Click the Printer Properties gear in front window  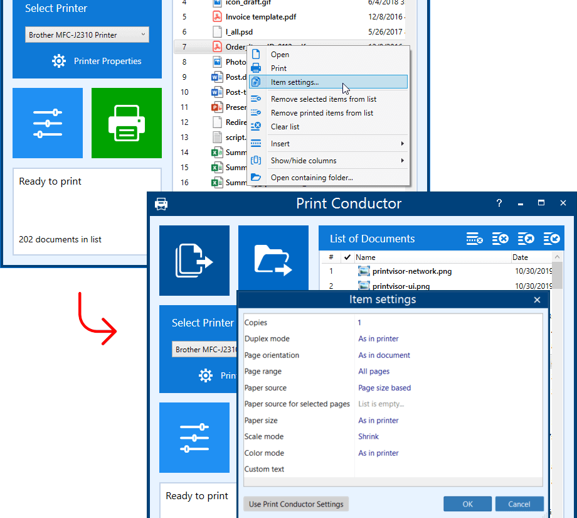[205, 375]
